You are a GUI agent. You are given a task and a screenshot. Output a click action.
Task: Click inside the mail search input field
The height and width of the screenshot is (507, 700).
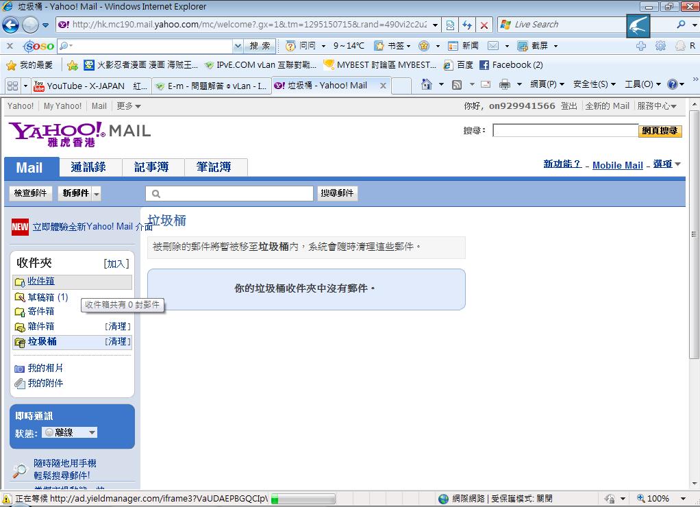(229, 193)
